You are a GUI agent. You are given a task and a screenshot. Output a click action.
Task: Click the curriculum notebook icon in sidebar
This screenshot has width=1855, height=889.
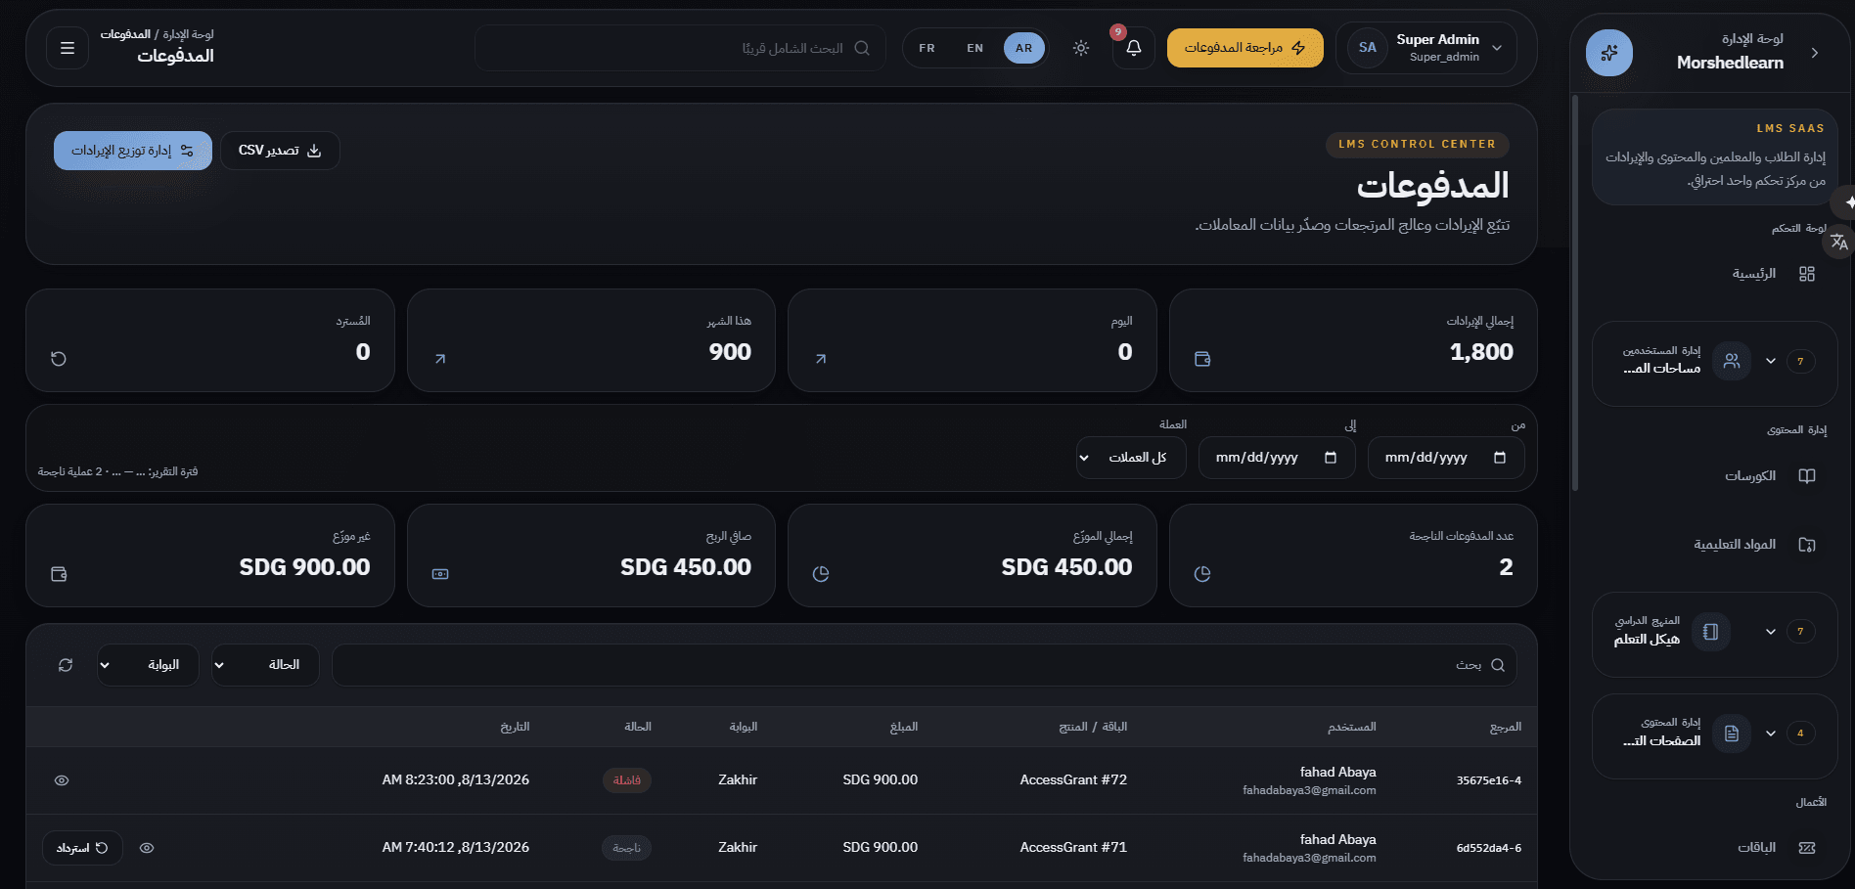tap(1710, 632)
